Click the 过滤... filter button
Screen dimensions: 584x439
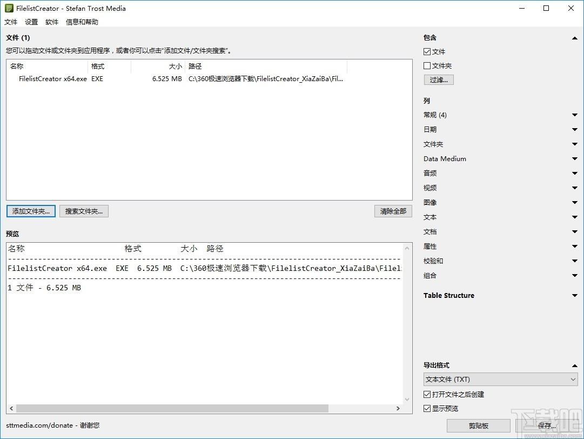tap(439, 80)
